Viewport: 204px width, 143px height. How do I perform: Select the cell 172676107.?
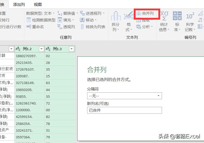(x=30, y=69)
